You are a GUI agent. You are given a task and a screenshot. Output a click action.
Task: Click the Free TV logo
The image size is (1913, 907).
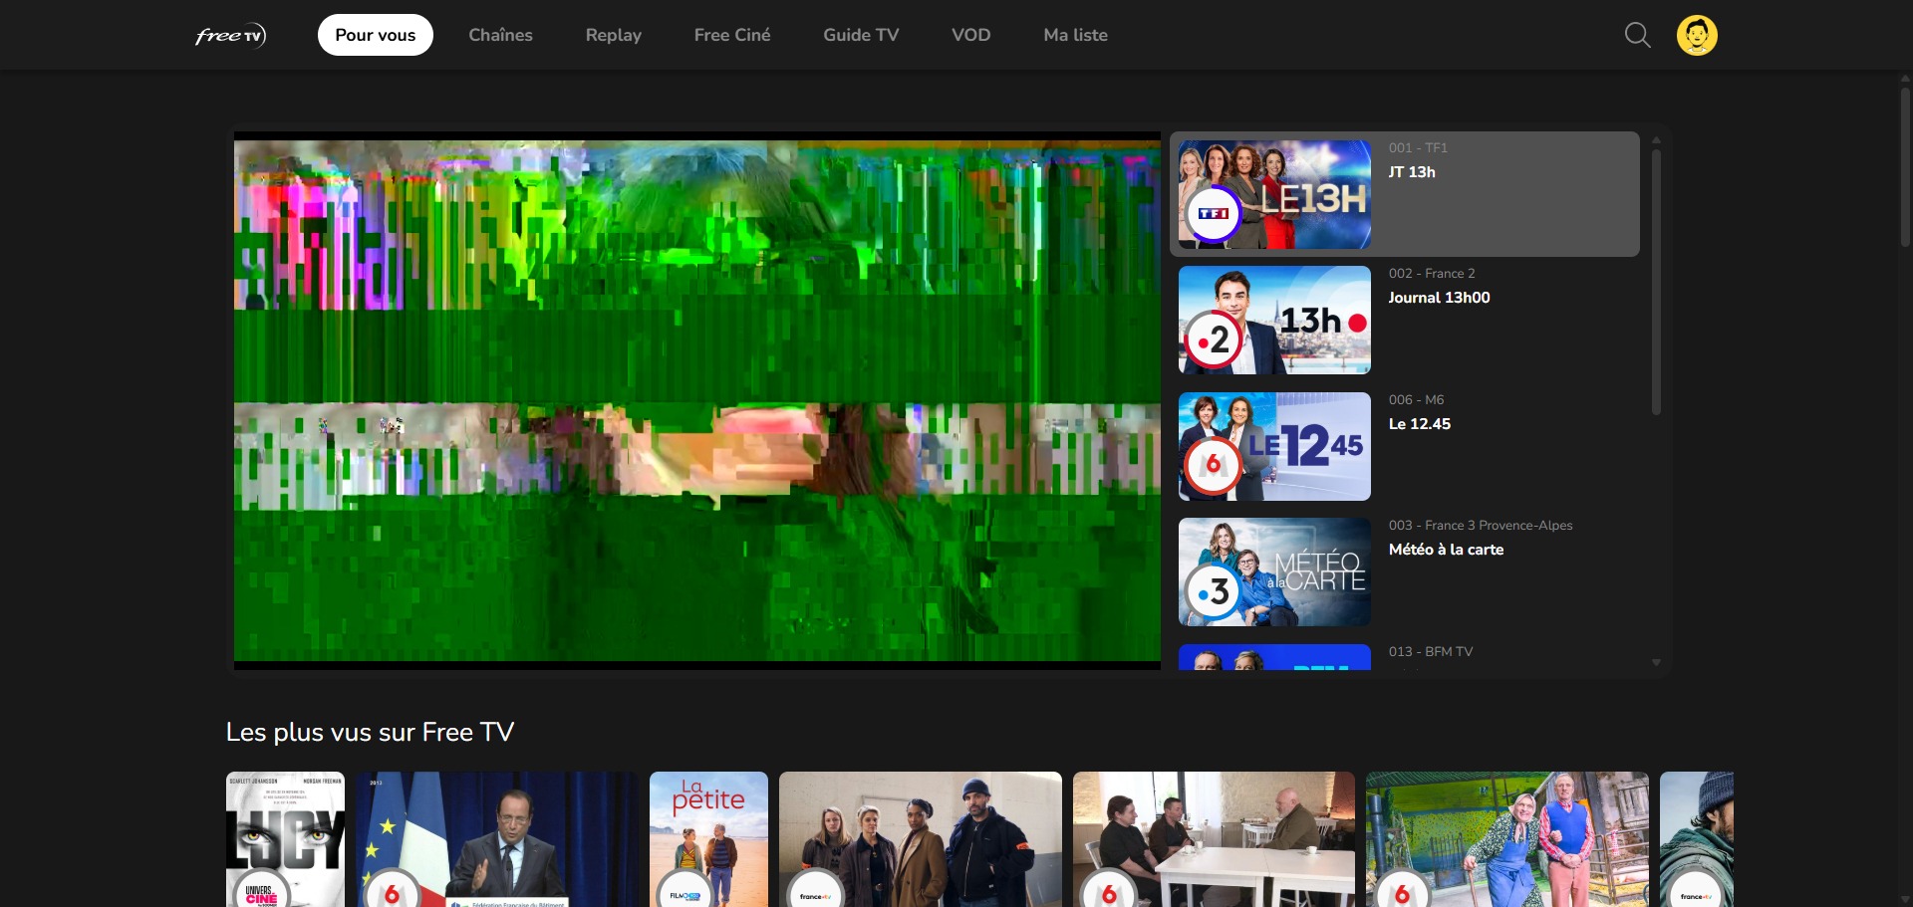230,36
